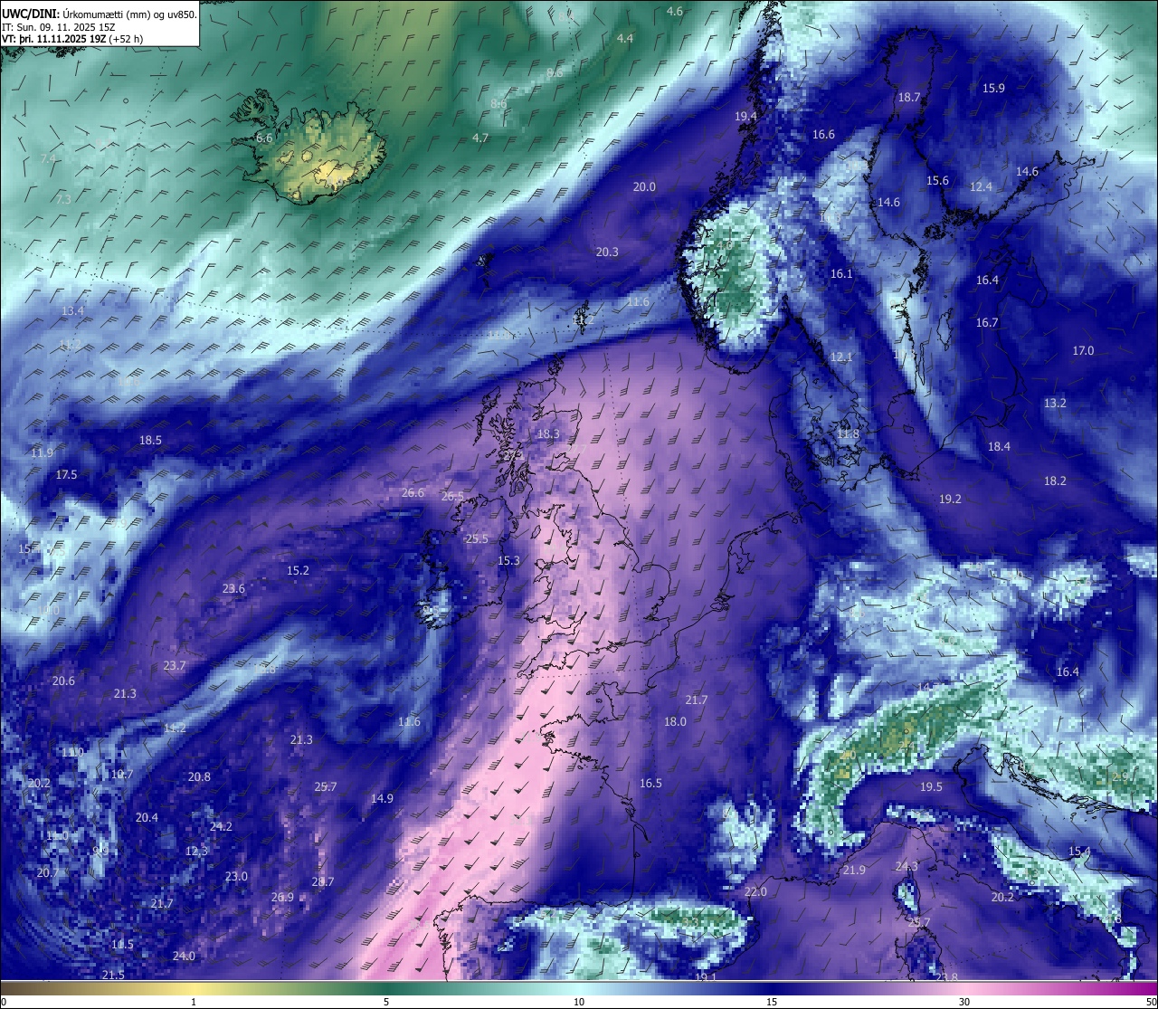Click the 19.1 value over Spain
This screenshot has height=1009, width=1158.
[706, 978]
